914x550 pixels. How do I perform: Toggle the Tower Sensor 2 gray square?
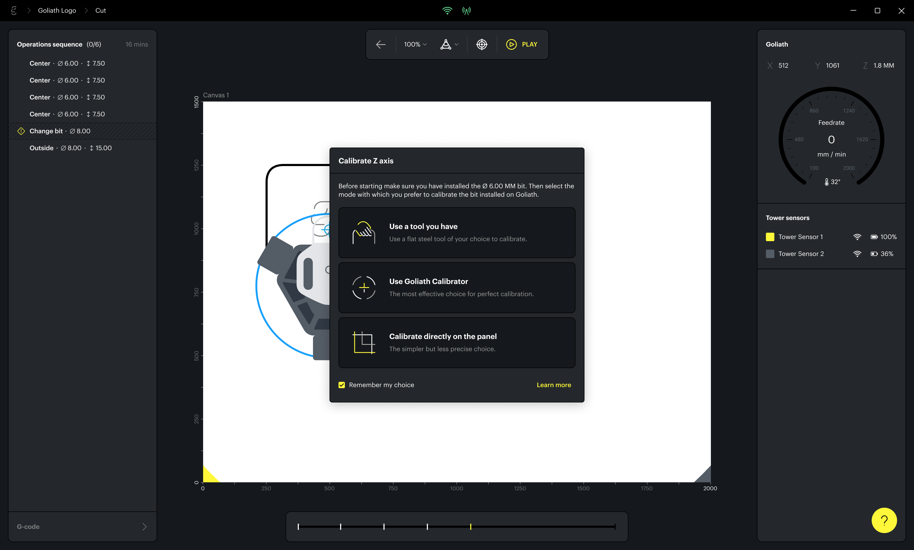(770, 254)
